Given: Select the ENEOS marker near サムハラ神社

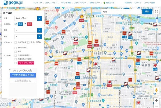Looking at the screenshot, I should coord(56,64).
